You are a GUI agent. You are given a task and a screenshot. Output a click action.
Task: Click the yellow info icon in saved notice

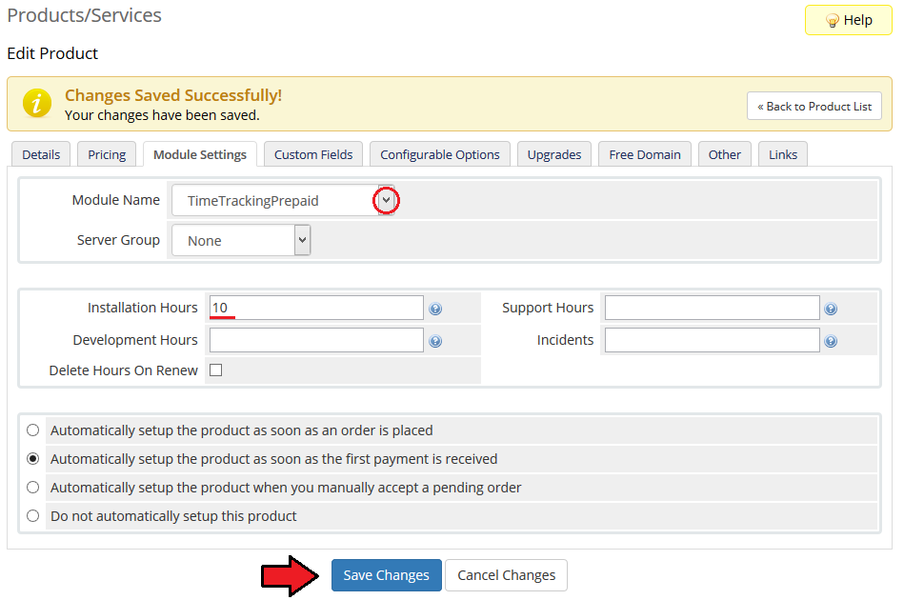[37, 104]
